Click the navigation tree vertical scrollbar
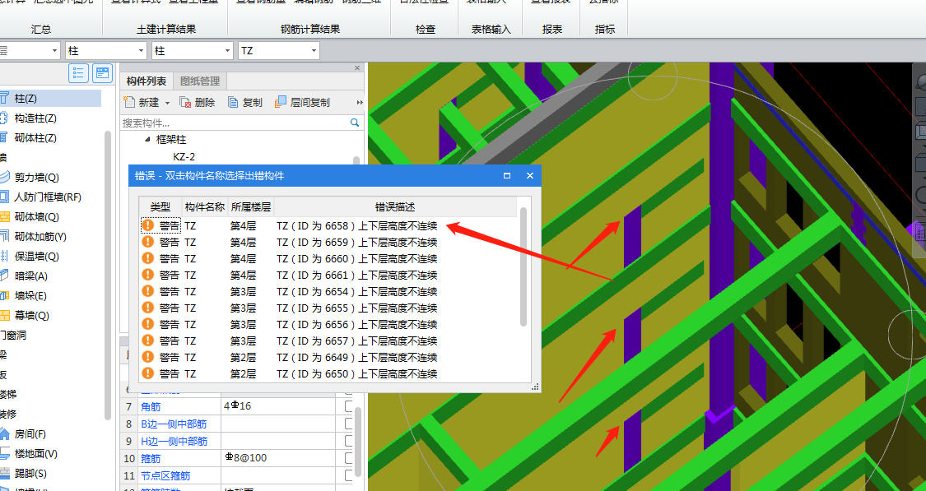The width and height of the screenshot is (926, 491). pos(108,275)
